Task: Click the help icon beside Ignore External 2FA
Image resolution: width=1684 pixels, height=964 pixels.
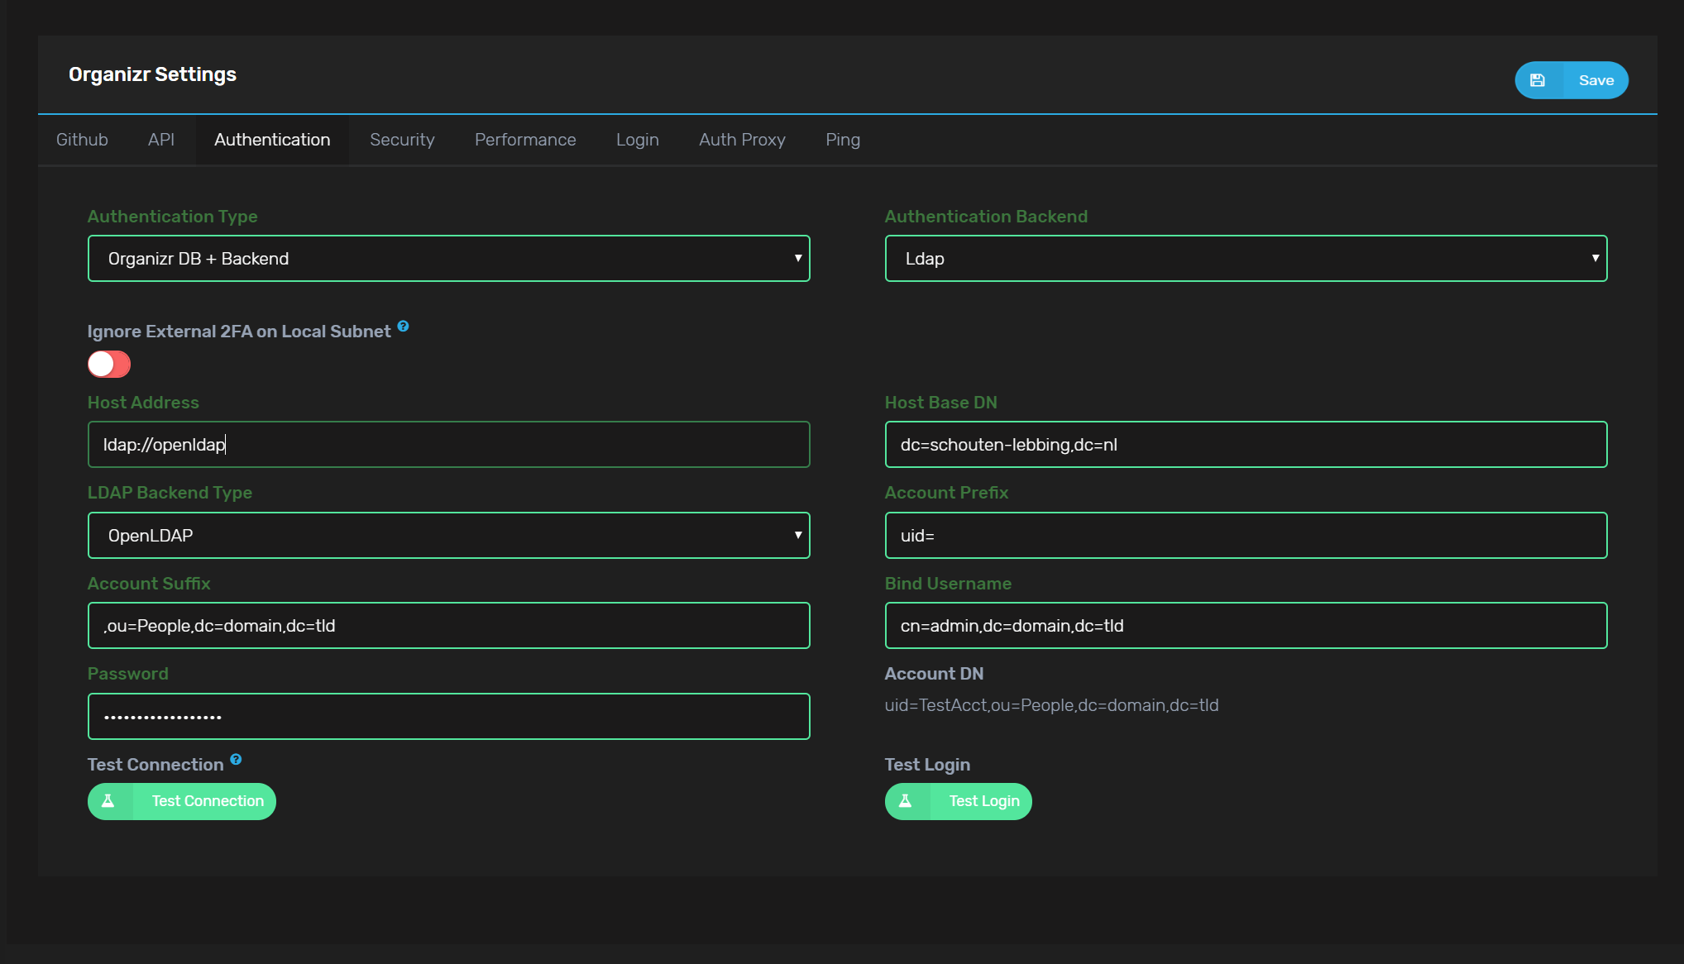Action: coord(403,326)
